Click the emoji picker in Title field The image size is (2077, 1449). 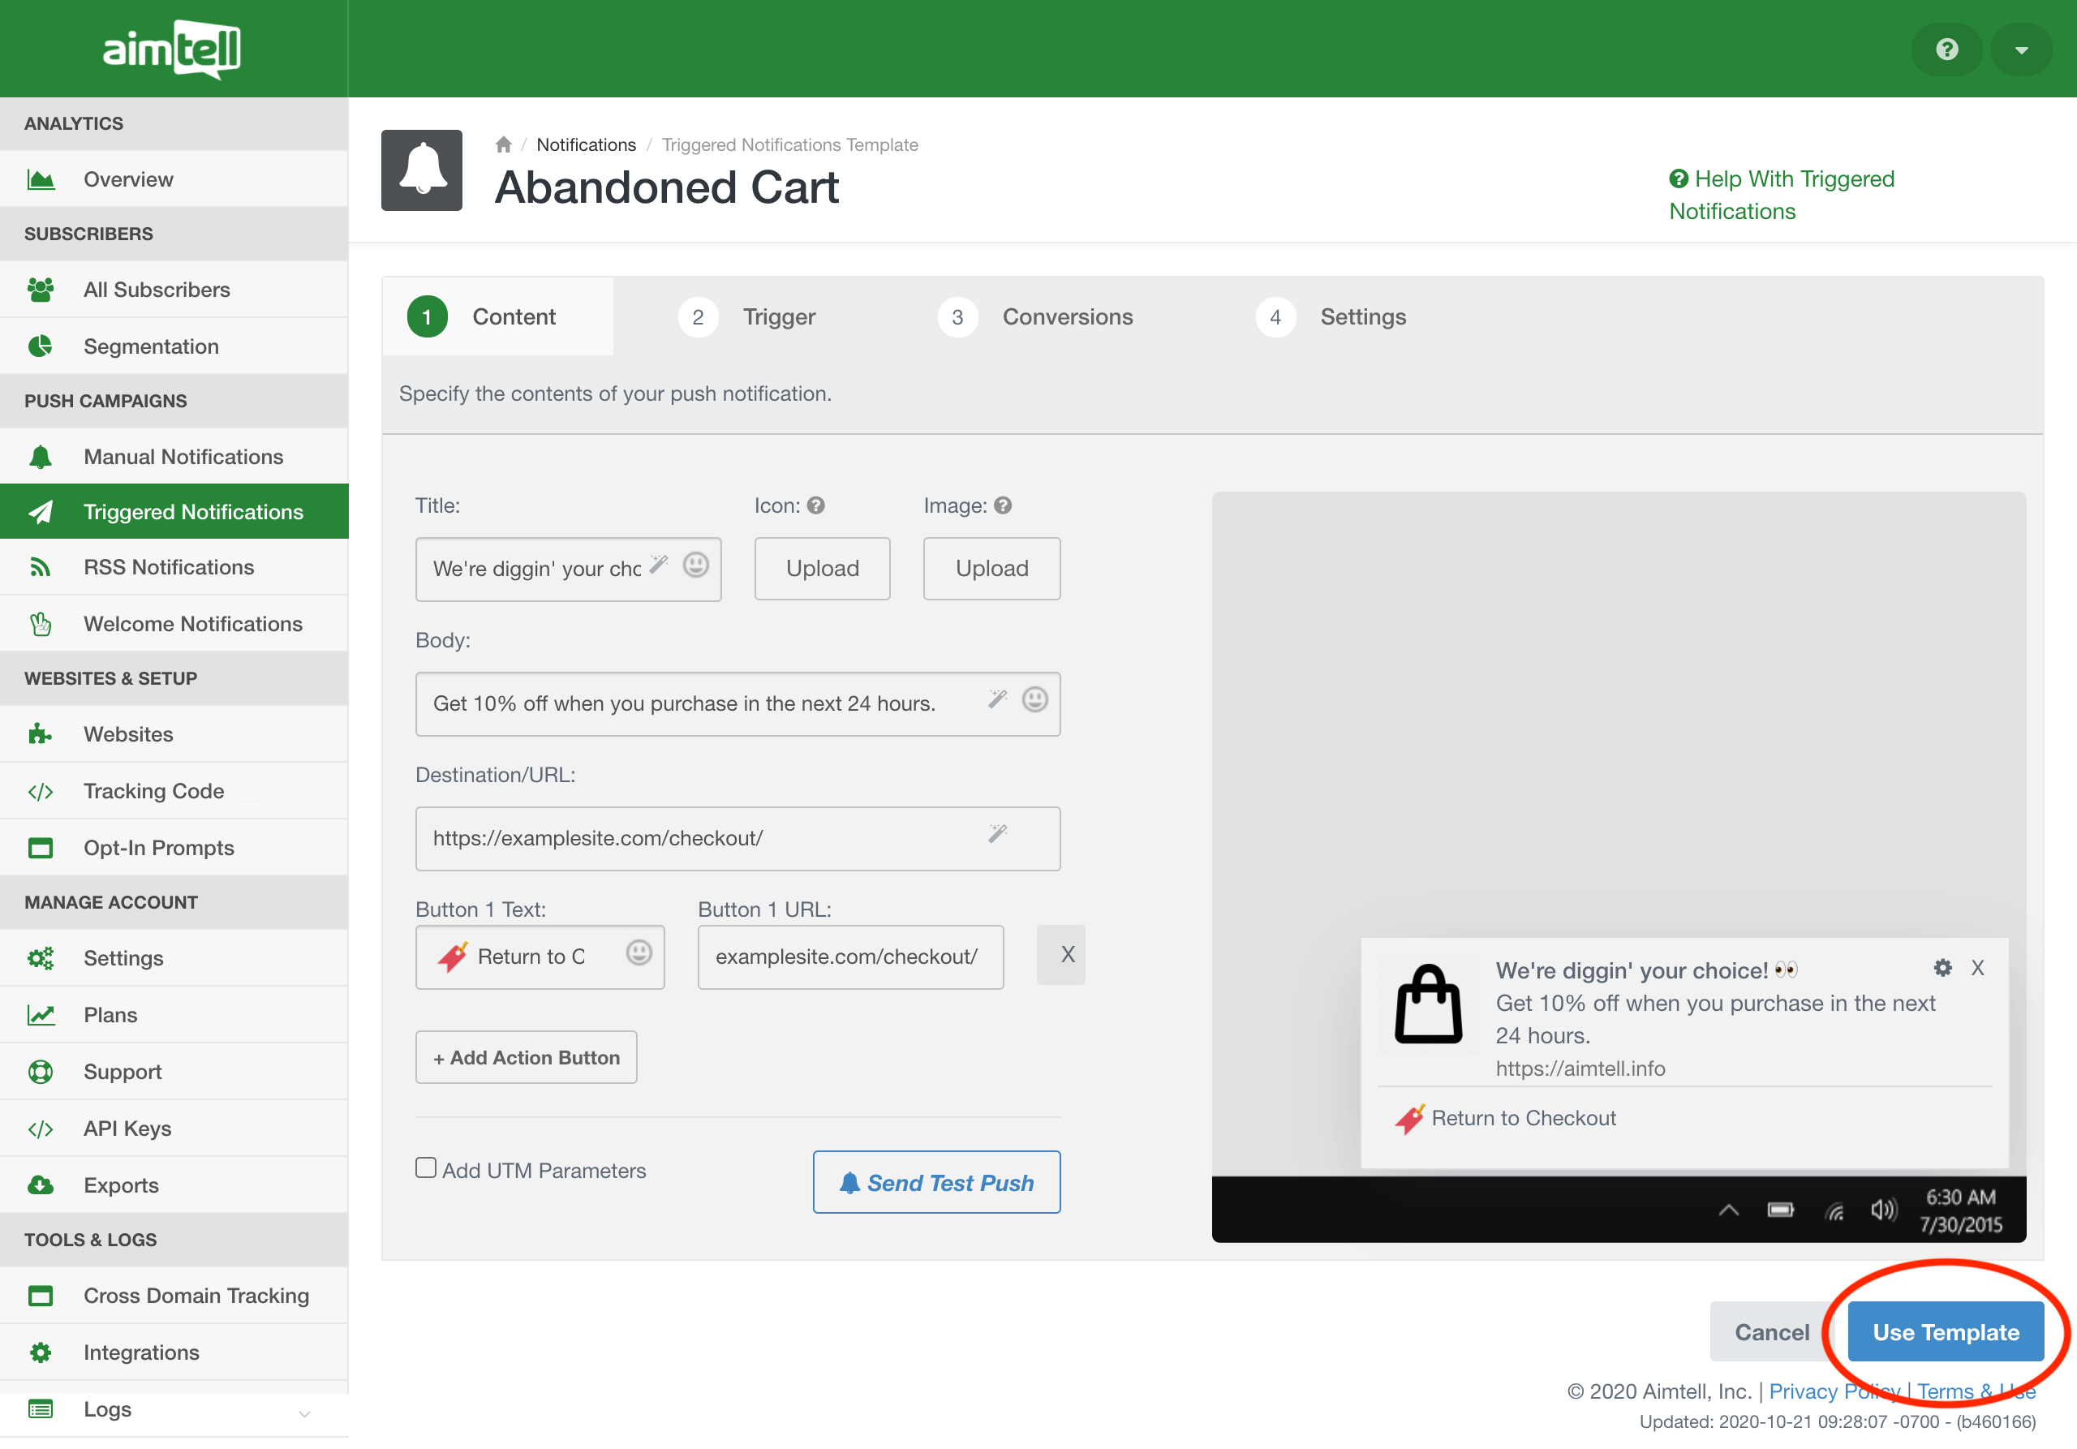pyautogui.click(x=694, y=565)
